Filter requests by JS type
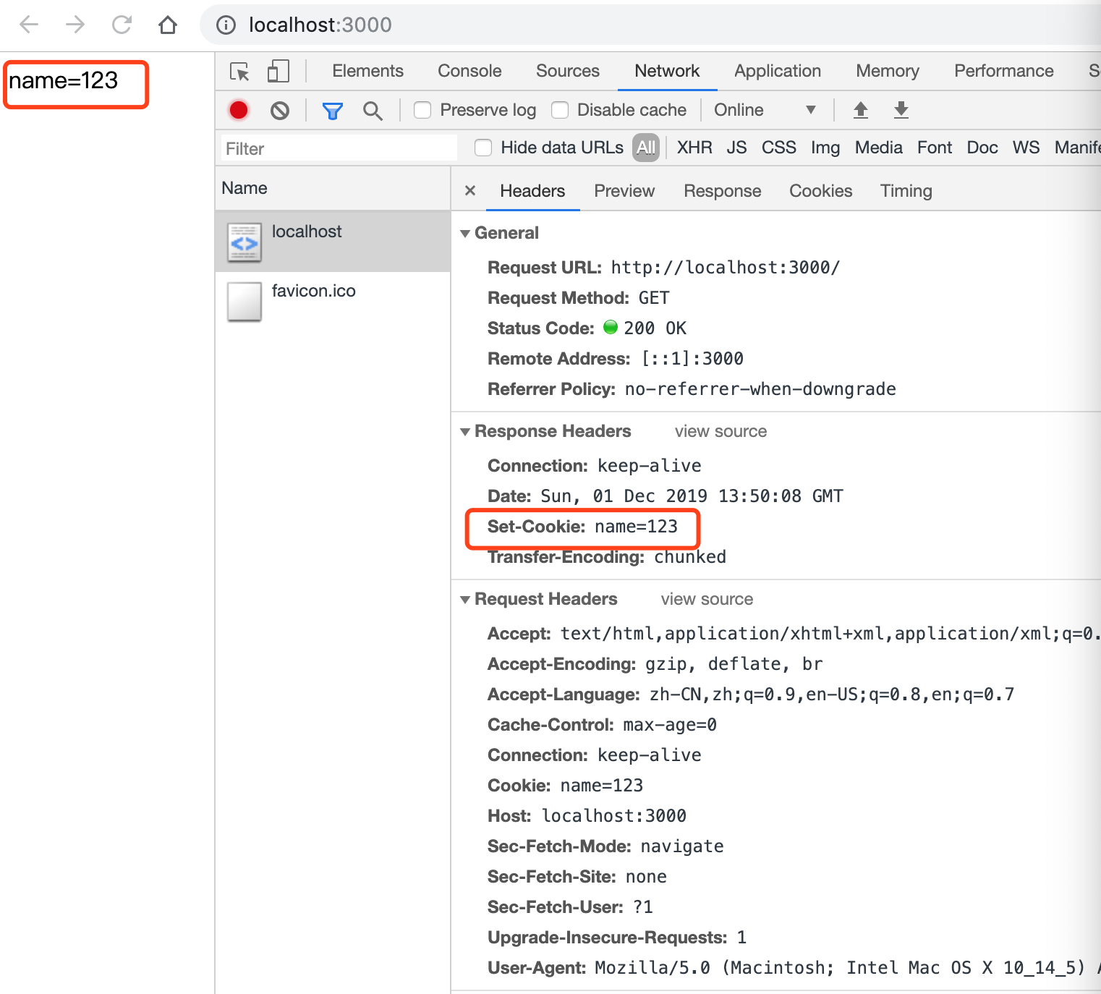1101x994 pixels. coord(736,148)
